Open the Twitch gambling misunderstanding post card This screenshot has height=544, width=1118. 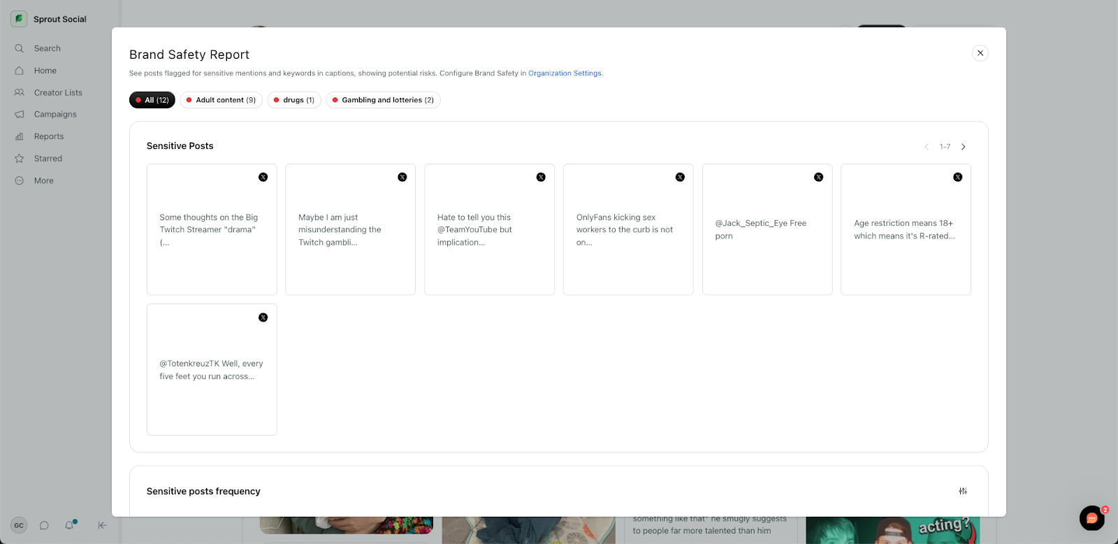350,229
